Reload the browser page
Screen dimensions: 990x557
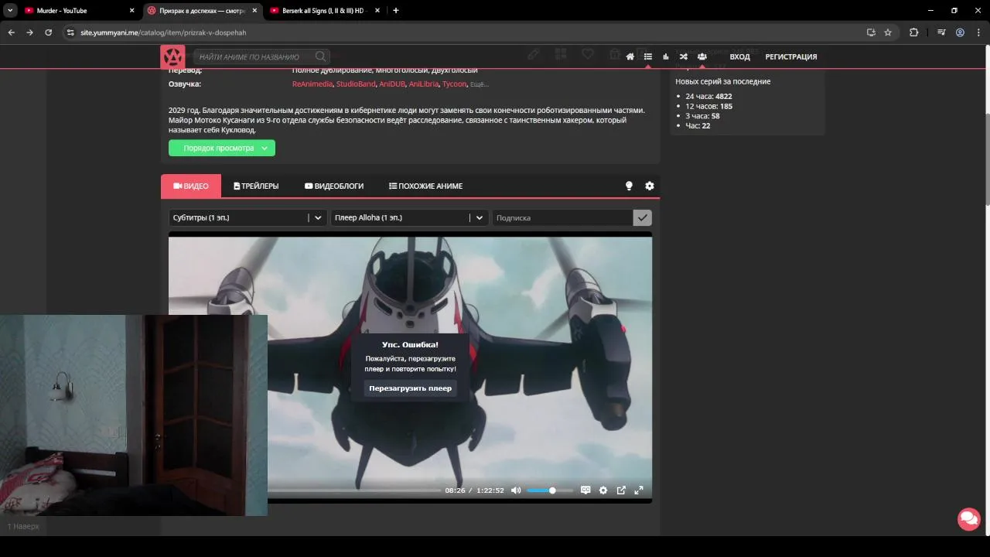[x=48, y=32]
